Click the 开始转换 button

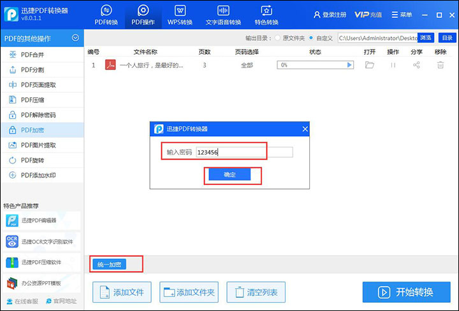(406, 292)
